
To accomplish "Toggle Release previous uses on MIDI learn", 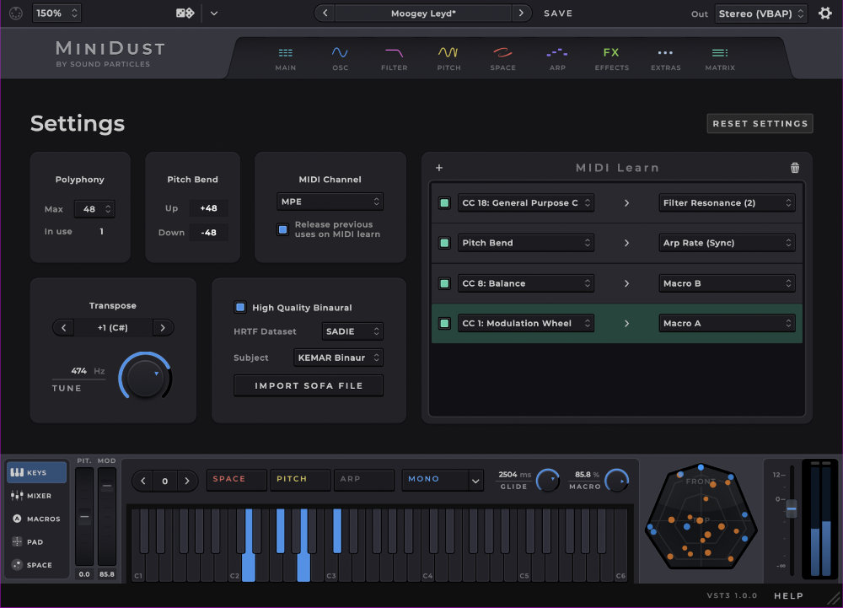I will coord(282,229).
